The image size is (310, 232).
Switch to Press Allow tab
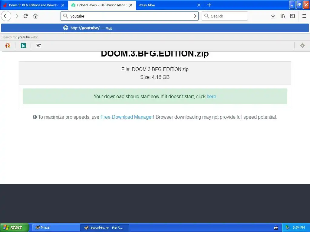pos(170,5)
